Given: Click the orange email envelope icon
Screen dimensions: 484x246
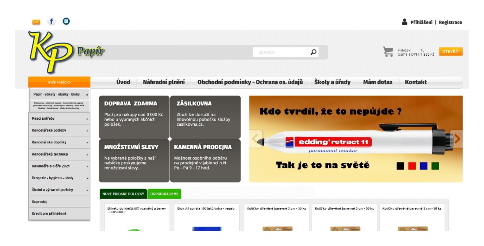Looking at the screenshot, I should (x=36, y=22).
